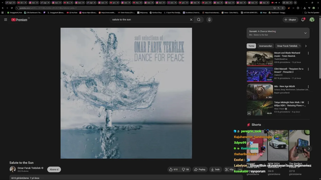The image size is (321, 180).
Task: Bookmark the page with the star icon
Action: pos(283,8)
